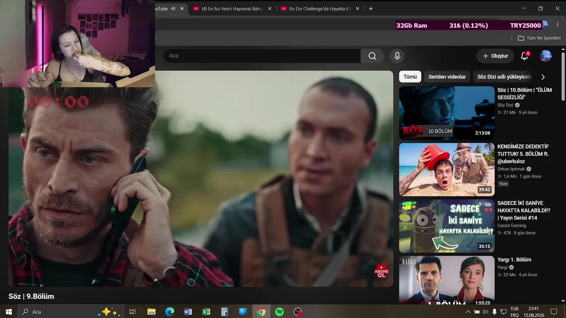Viewport: 566px width, 318px height.
Task: Open the Windows Start menu
Action: pyautogui.click(x=8, y=312)
